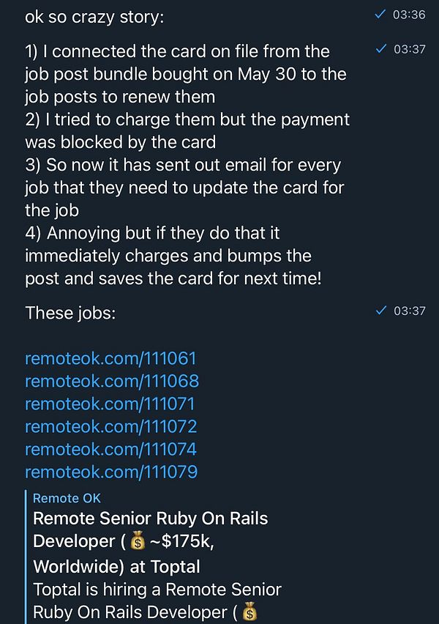
Task: Open the remoteok.com/111061 link
Action: point(110,359)
